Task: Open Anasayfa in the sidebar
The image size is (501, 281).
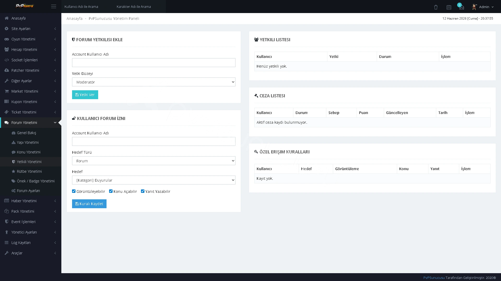Action: coord(31,18)
